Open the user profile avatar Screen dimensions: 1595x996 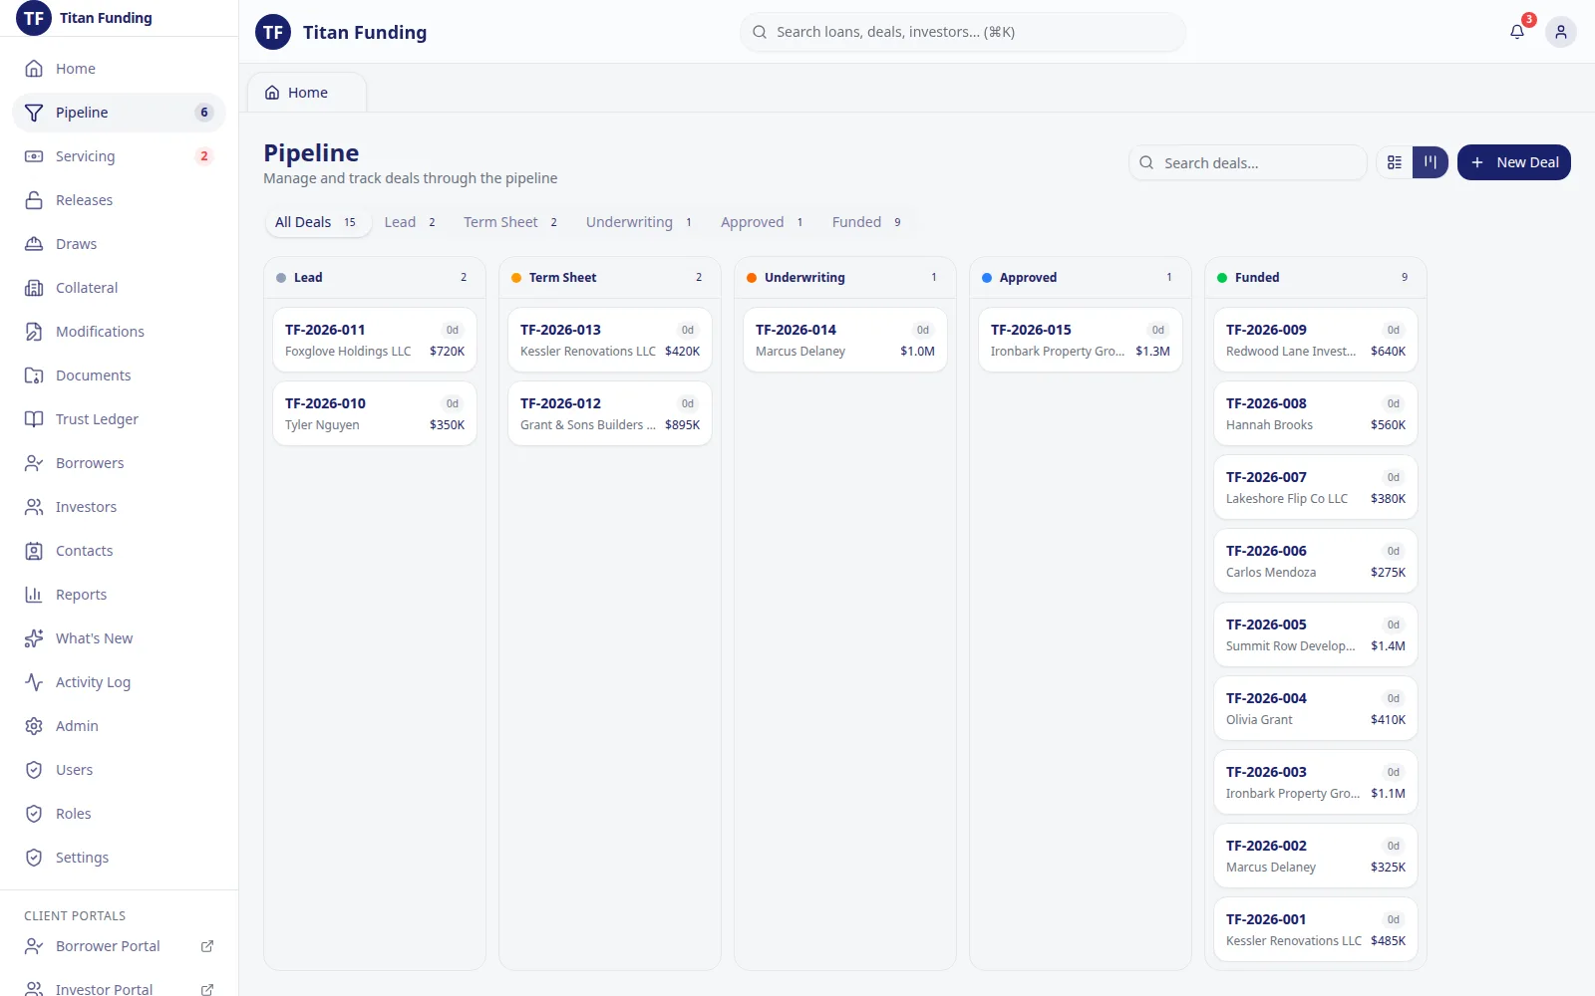pyautogui.click(x=1561, y=32)
